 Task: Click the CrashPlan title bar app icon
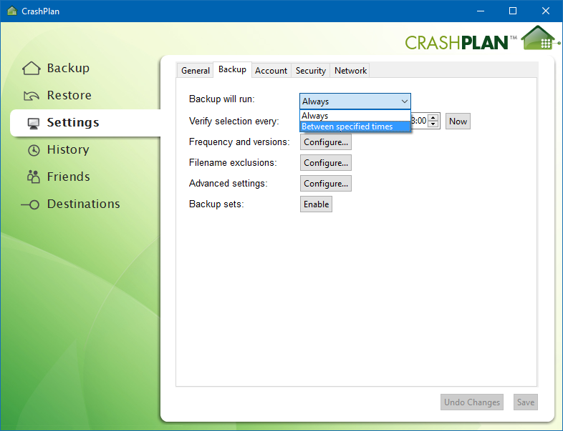pyautogui.click(x=12, y=11)
